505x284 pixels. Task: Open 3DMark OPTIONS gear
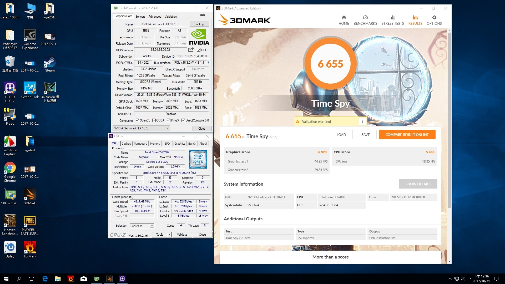point(434,20)
